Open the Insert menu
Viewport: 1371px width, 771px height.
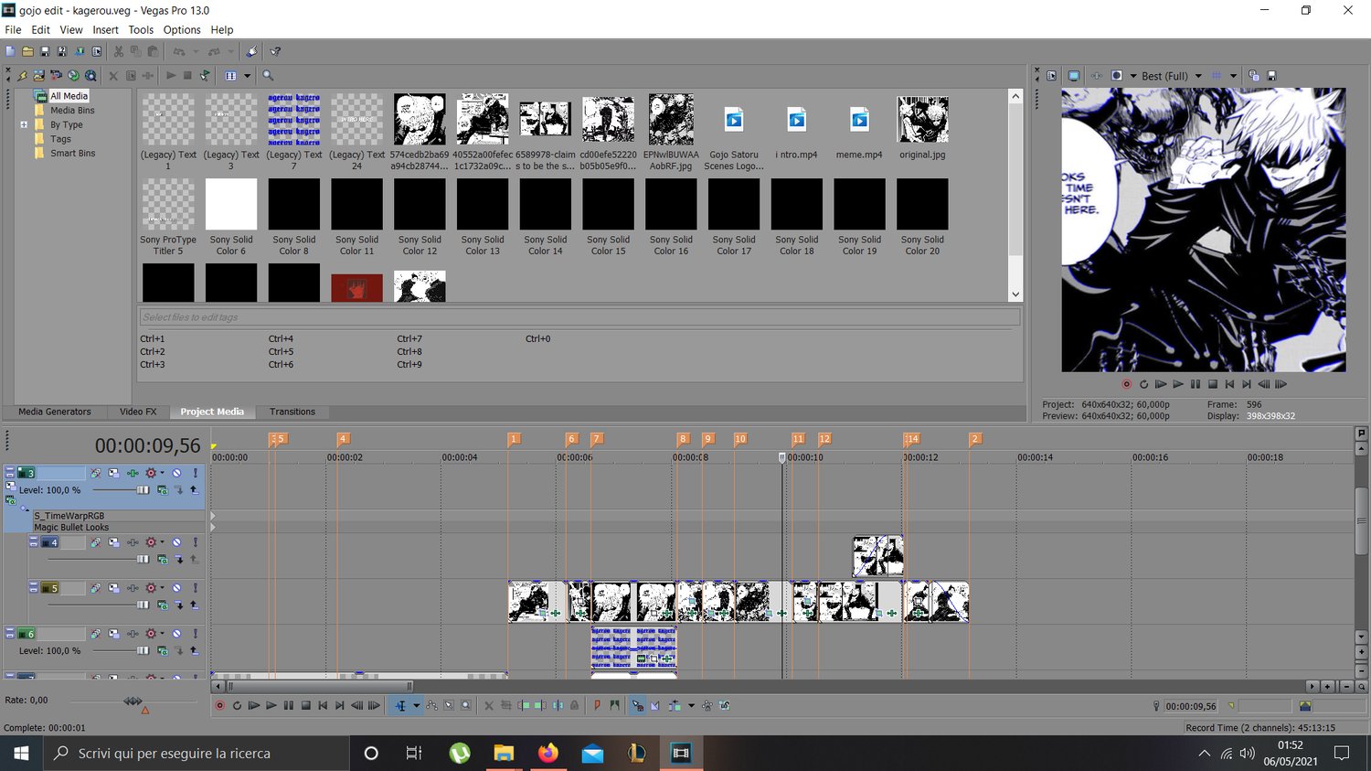pos(105,29)
